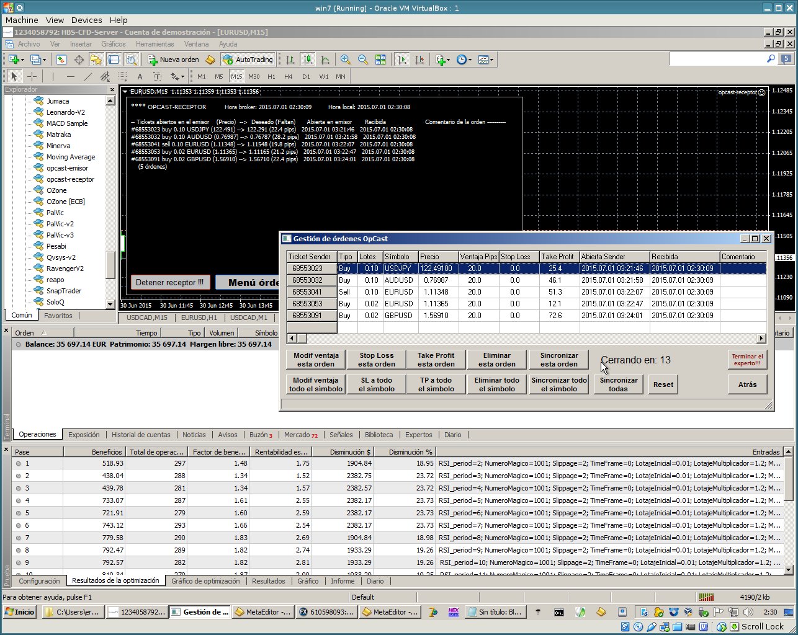This screenshot has height=635, width=798.
Task: Zoom out of the chart
Action: [x=363, y=60]
